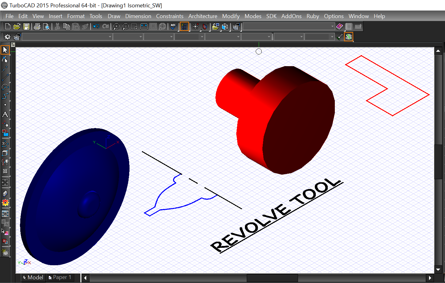Open a new drawing with the New icon
This screenshot has width=445, height=283.
click(7, 26)
